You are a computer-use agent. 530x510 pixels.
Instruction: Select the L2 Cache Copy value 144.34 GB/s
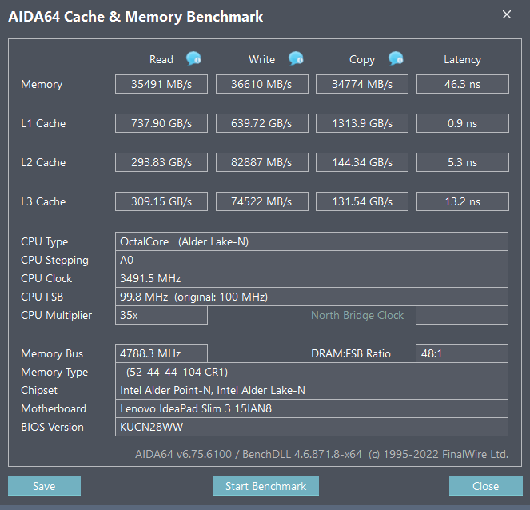[362, 162]
